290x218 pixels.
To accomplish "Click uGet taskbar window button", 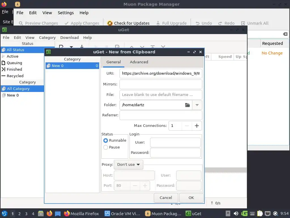I will pos(193,213).
